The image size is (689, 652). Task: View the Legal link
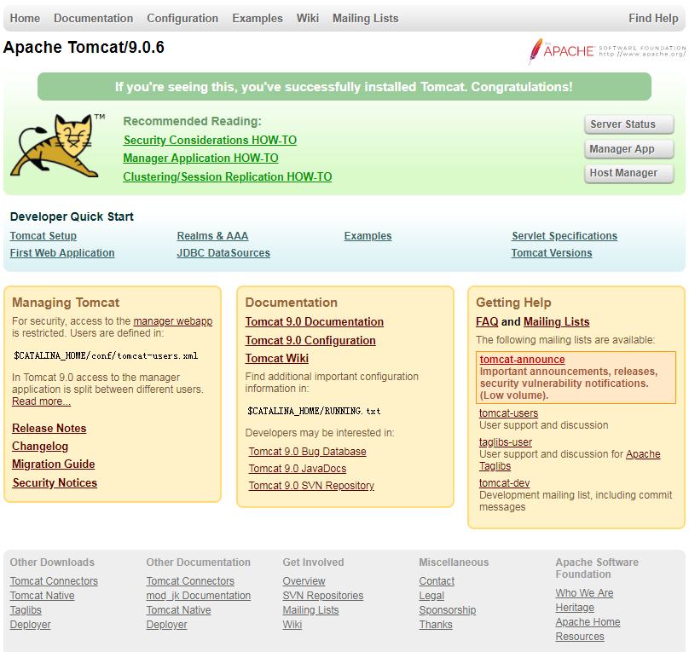pos(431,596)
